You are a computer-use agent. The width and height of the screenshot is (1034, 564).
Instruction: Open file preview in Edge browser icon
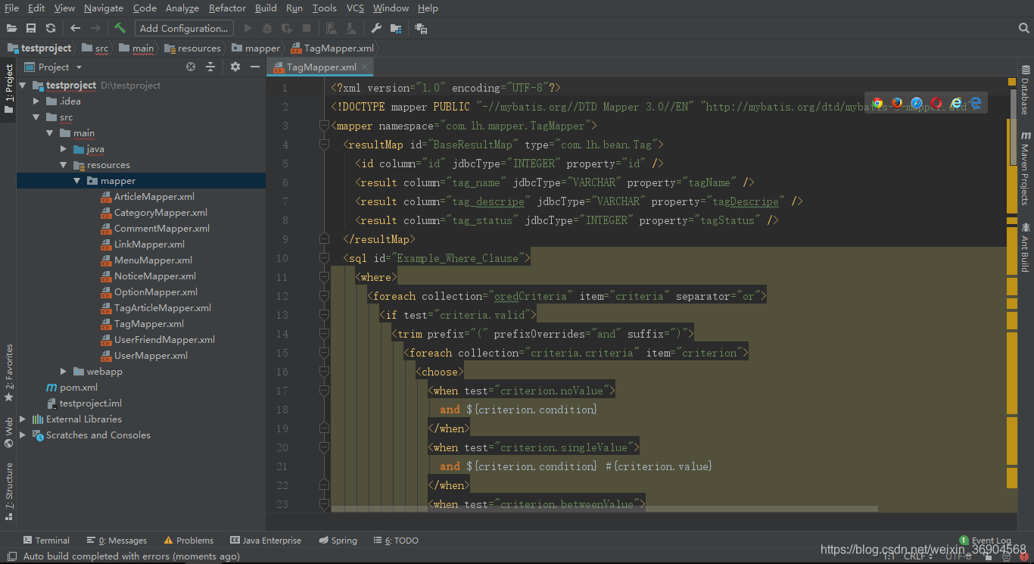point(976,103)
